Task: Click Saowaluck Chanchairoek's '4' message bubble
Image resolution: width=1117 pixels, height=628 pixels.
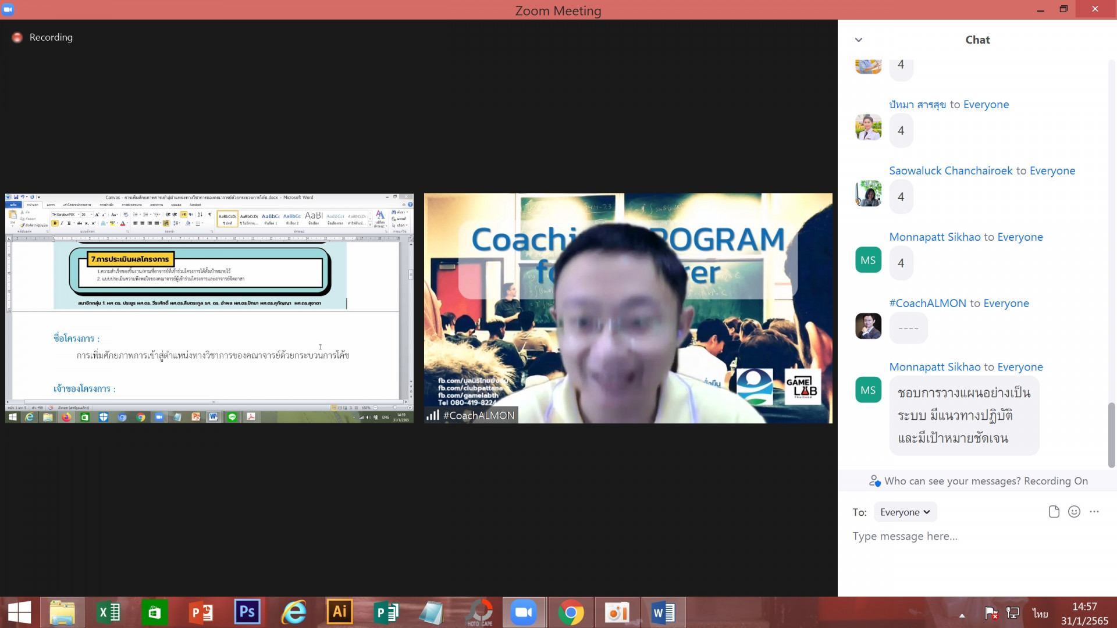Action: pos(901,197)
